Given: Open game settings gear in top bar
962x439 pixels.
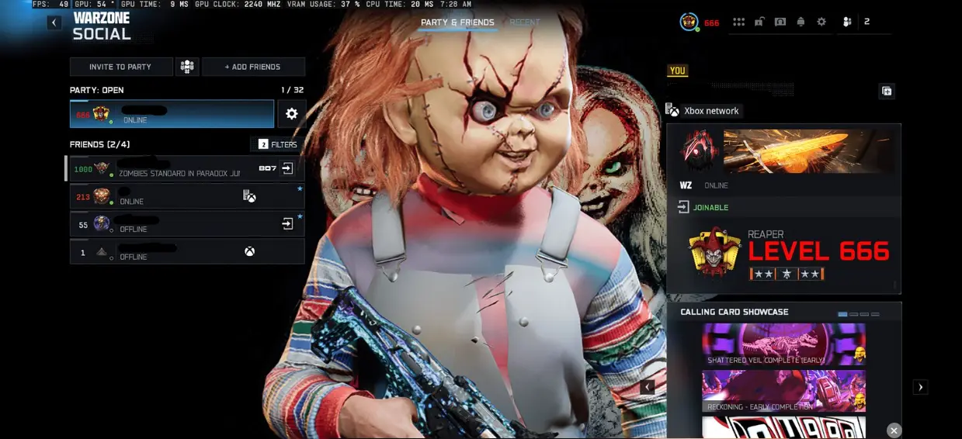Looking at the screenshot, I should tap(821, 22).
